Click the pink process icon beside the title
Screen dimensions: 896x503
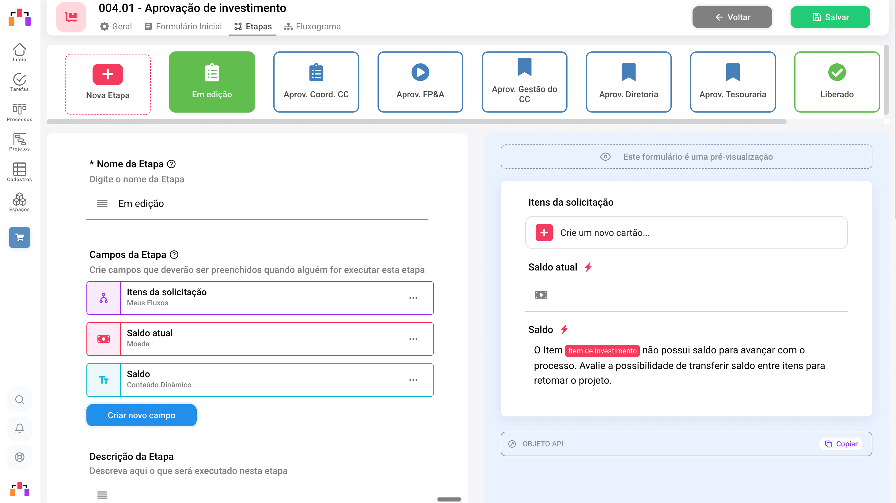71,17
